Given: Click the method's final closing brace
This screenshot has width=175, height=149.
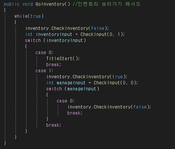Looking at the screenshot, I should pos(5,143).
